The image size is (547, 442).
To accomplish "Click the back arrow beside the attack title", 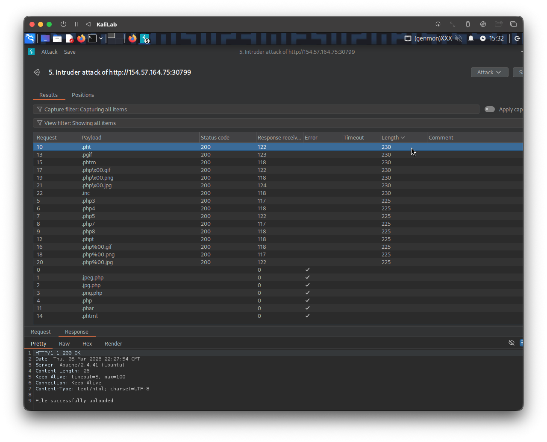I will point(37,73).
